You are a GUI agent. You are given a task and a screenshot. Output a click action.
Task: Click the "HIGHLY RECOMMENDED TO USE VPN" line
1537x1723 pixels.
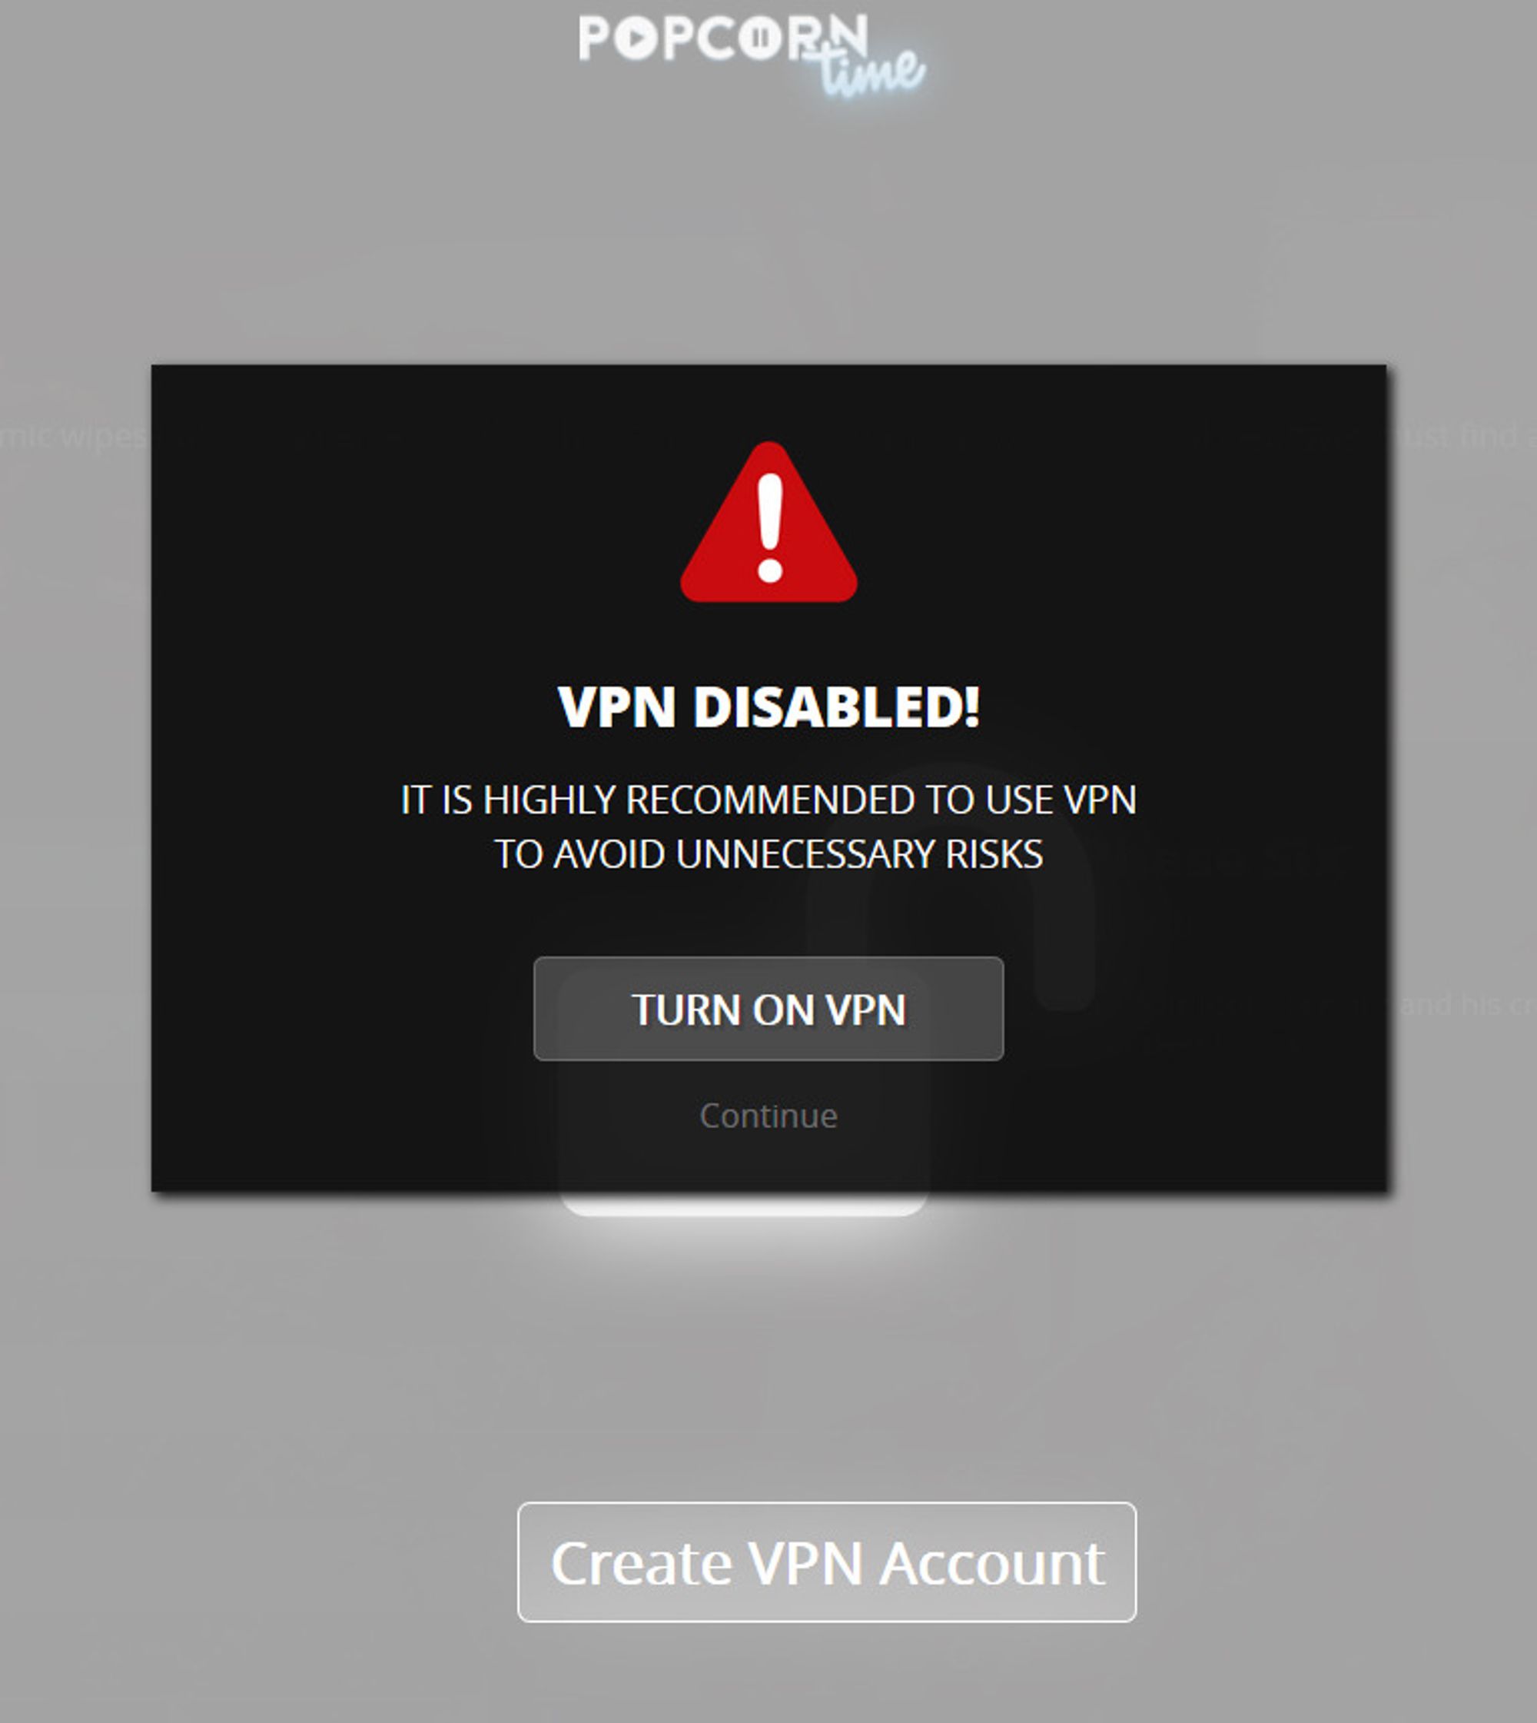(768, 800)
